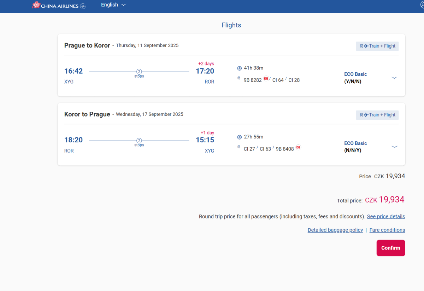The image size is (424, 291).
Task: Click the DB rail icon next to 9B 8282
Action: point(266,79)
